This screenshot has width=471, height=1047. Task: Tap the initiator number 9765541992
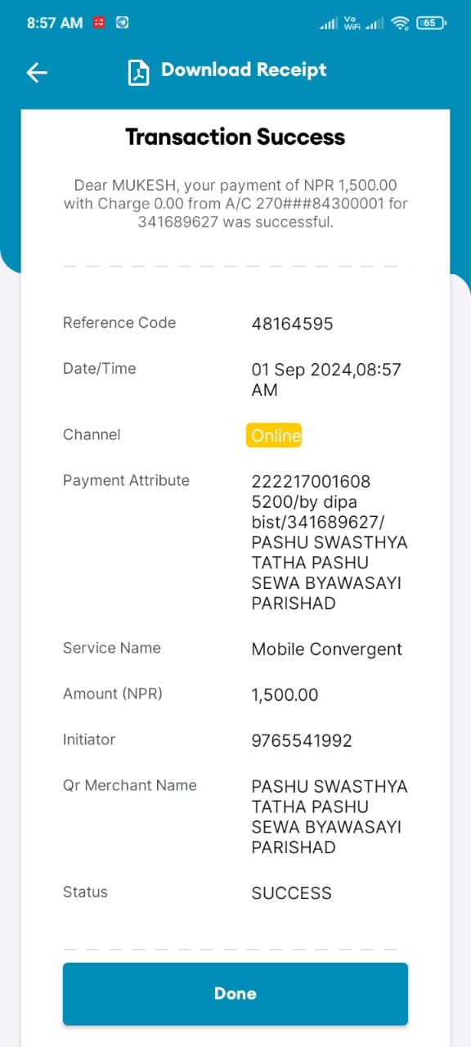tap(302, 741)
